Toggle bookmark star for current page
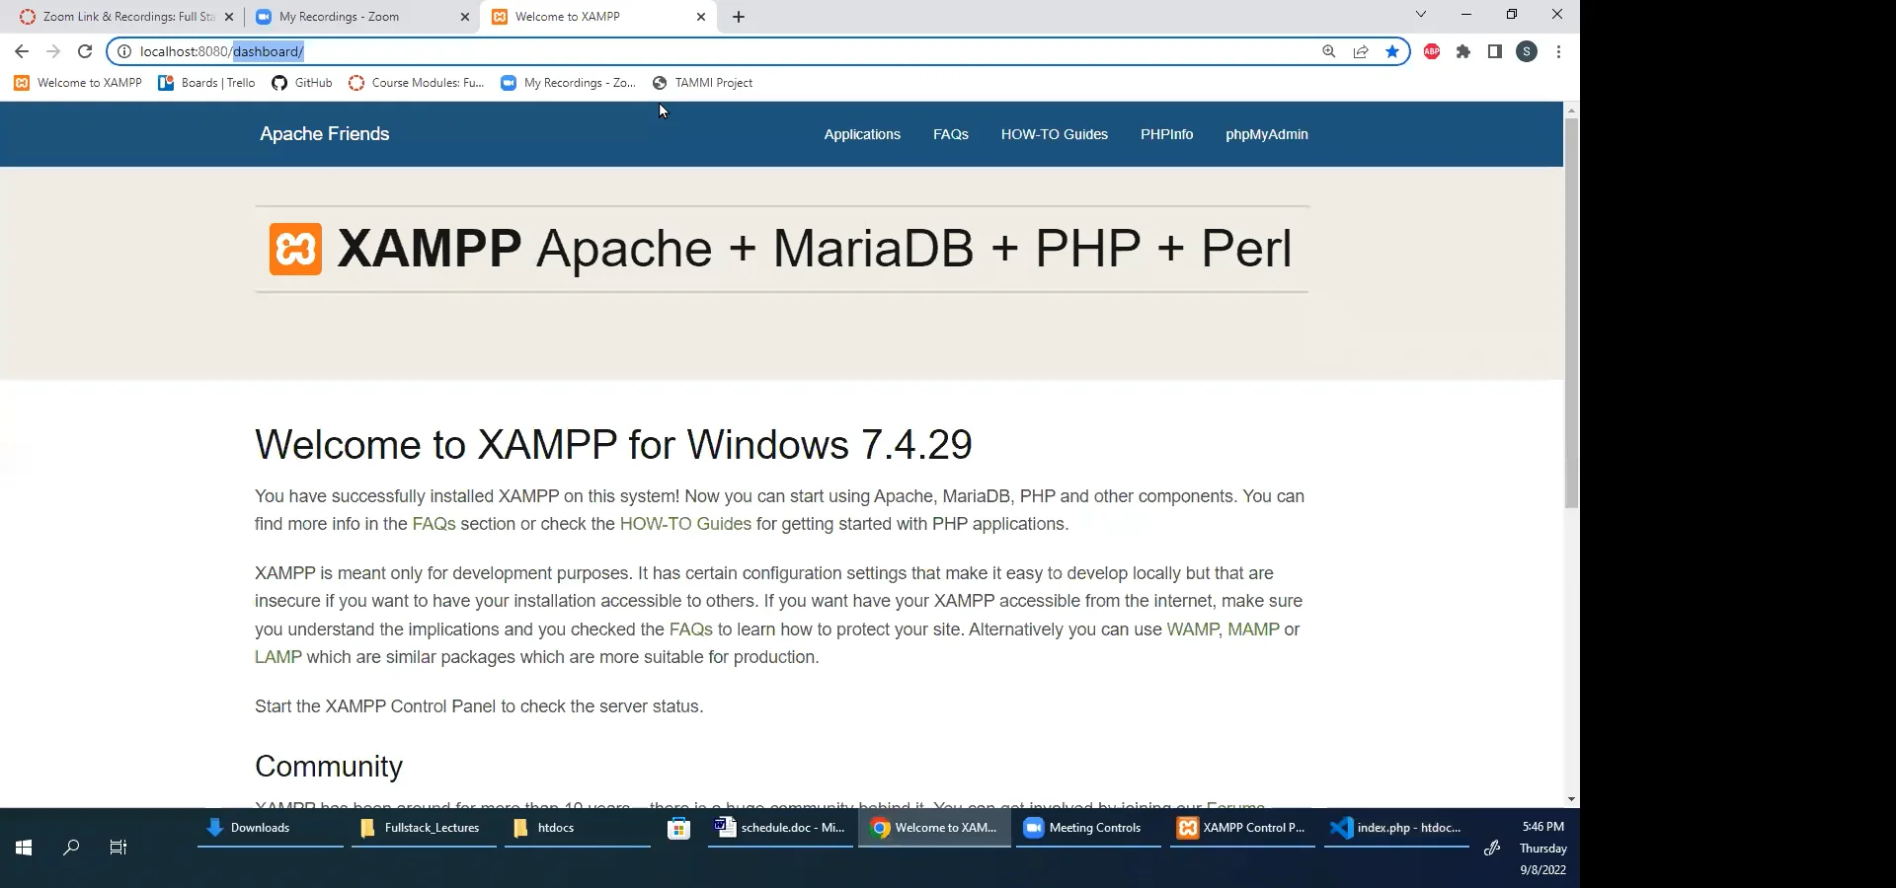This screenshot has height=888, width=1896. 1392,51
